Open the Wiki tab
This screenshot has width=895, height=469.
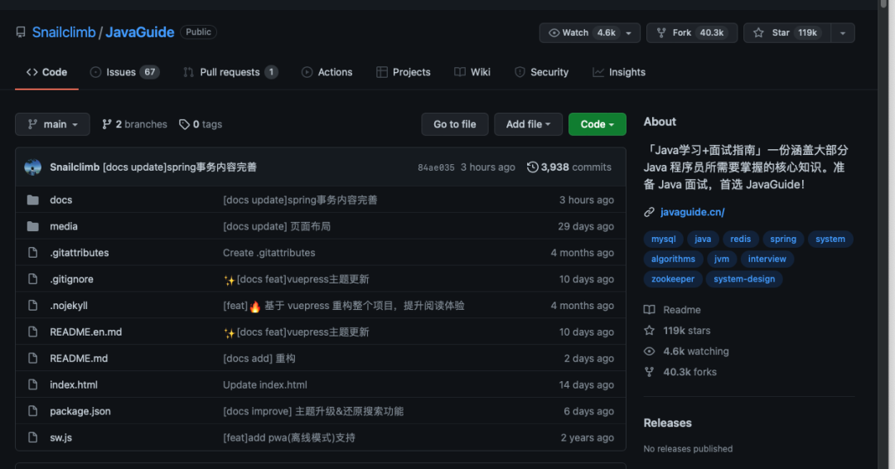click(x=472, y=72)
